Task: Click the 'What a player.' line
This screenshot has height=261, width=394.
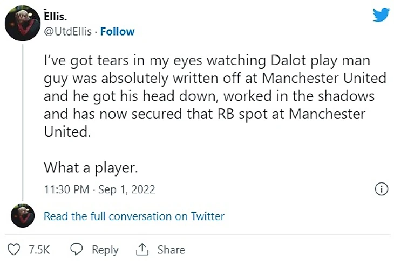Action: click(x=91, y=167)
